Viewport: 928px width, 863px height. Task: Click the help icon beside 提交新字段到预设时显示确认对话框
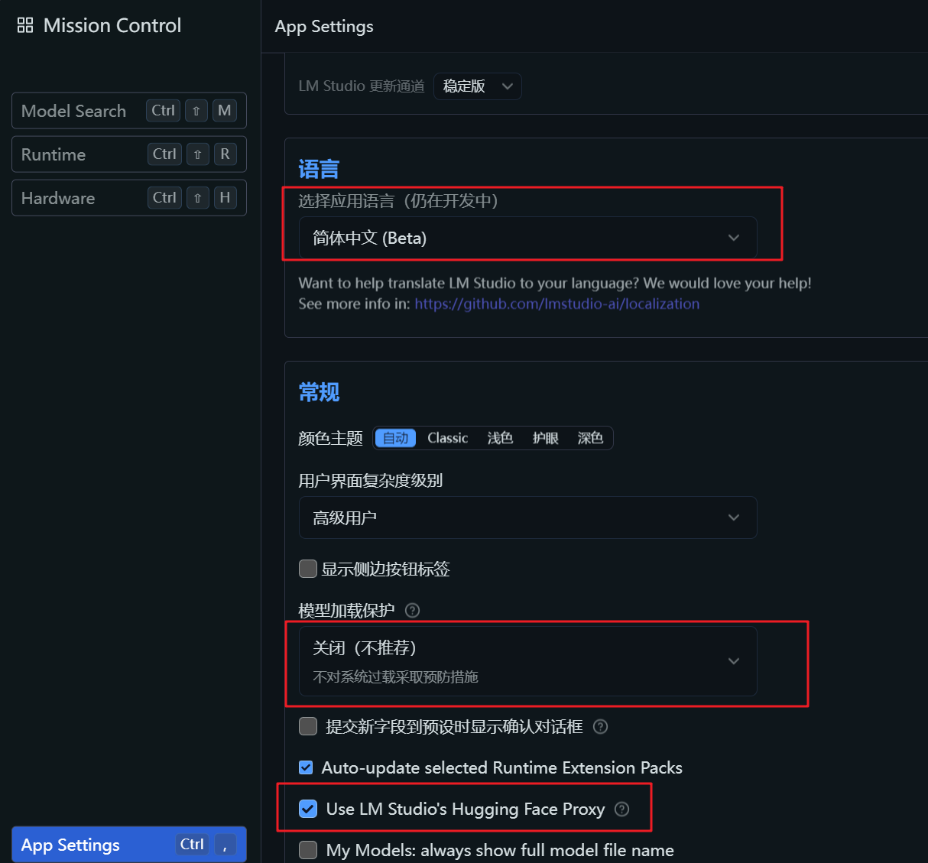point(600,726)
